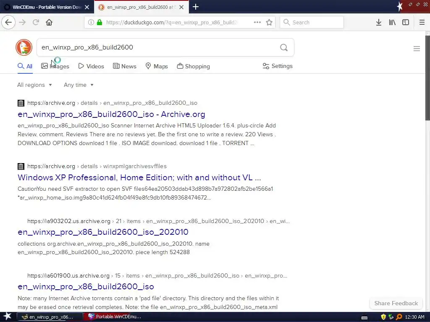Screen dimensions: 430x322
Task: Expand the All regions filter
Action: point(34,85)
